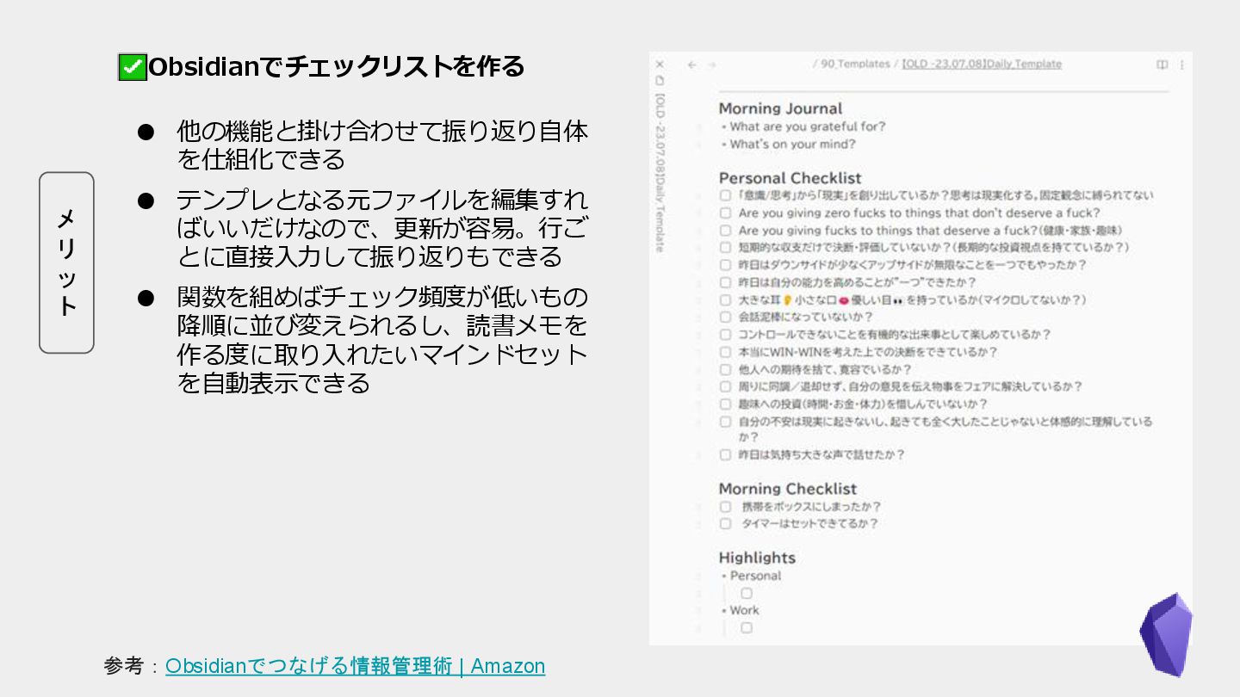This screenshot has width=1240, height=697.
Task: Open the three-dot more options menu
Action: (1181, 65)
